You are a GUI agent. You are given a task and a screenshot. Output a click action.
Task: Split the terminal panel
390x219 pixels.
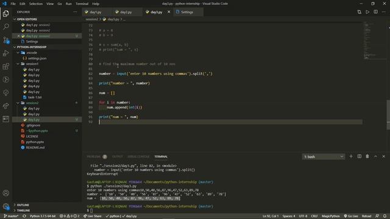360,156
